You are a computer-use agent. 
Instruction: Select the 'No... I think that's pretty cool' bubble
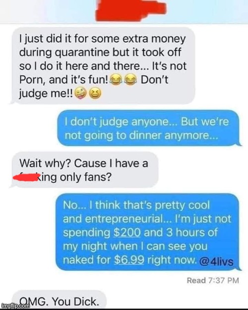coord(148,232)
